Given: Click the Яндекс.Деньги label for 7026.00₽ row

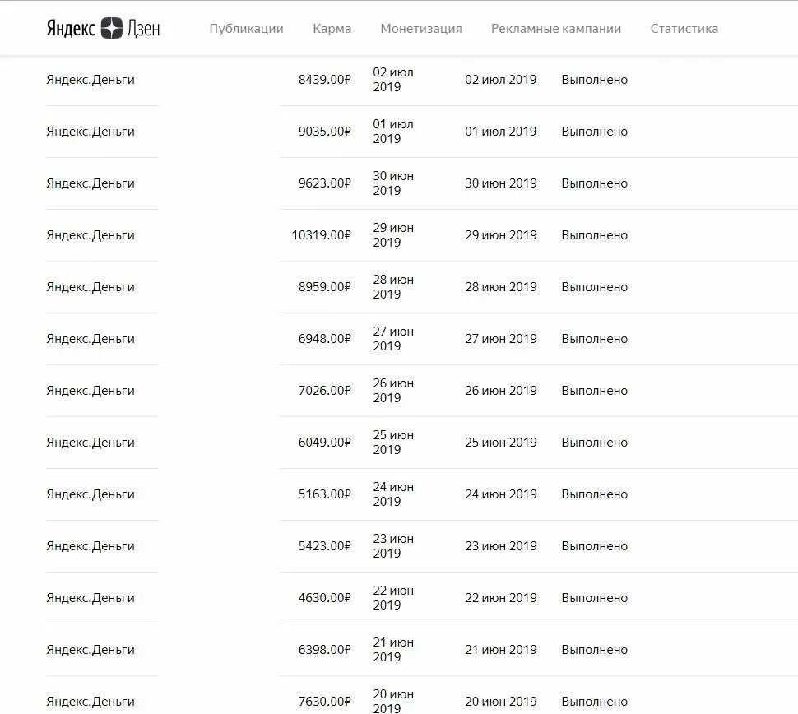Looking at the screenshot, I should (90, 391).
